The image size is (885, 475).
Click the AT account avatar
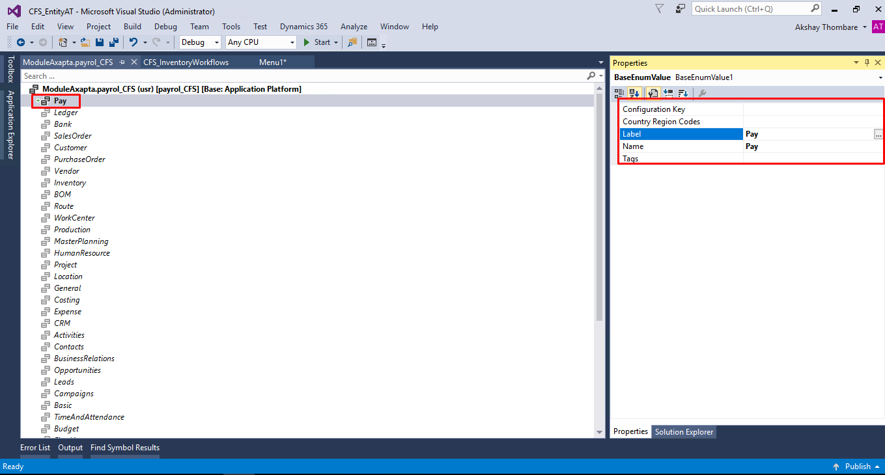(x=878, y=27)
